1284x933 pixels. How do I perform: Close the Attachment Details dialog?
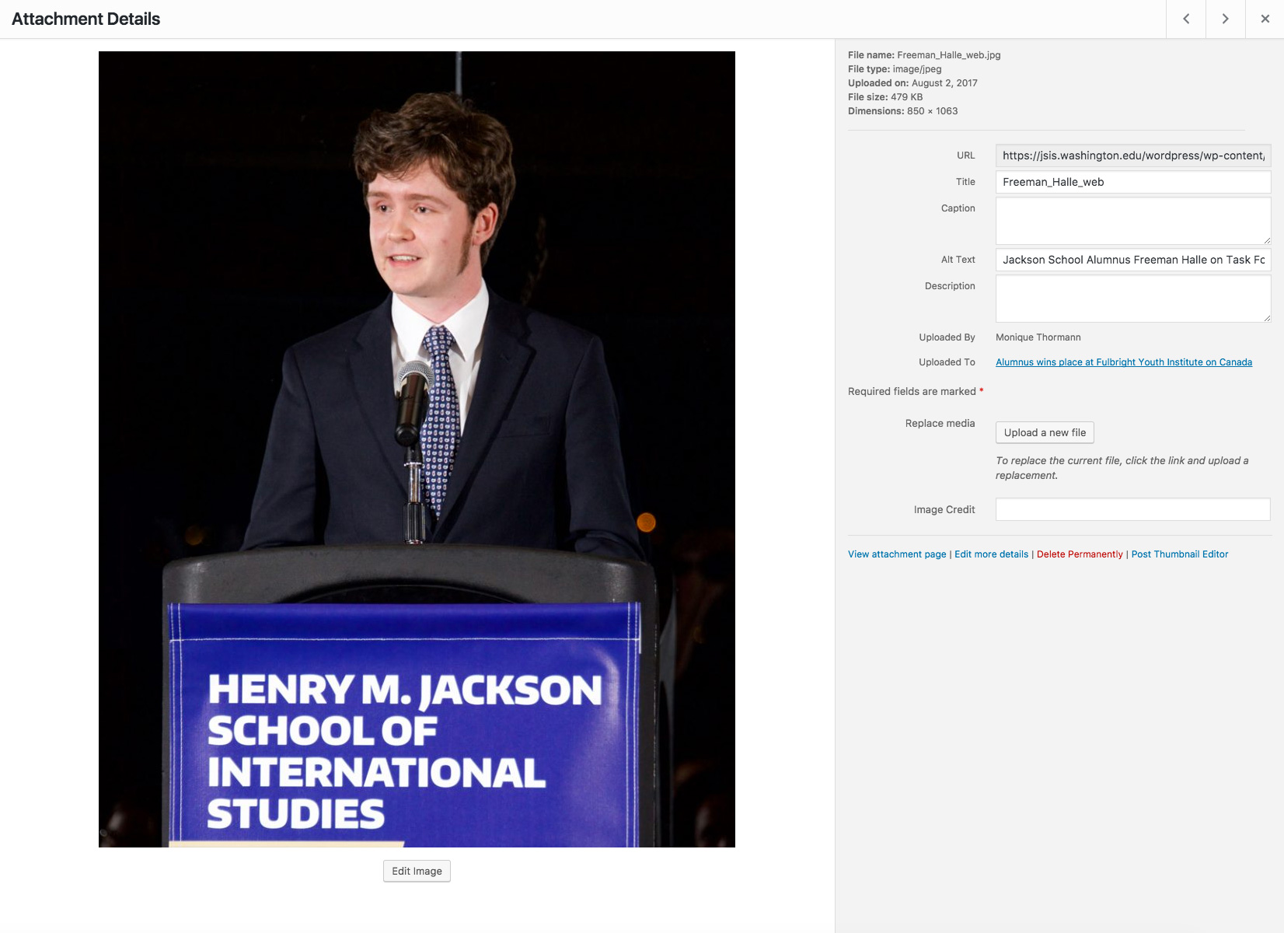[1265, 19]
